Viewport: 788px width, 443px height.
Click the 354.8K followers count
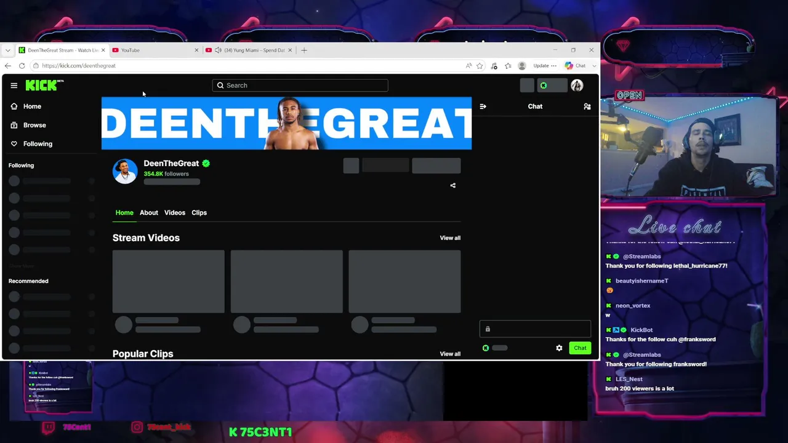pos(166,174)
